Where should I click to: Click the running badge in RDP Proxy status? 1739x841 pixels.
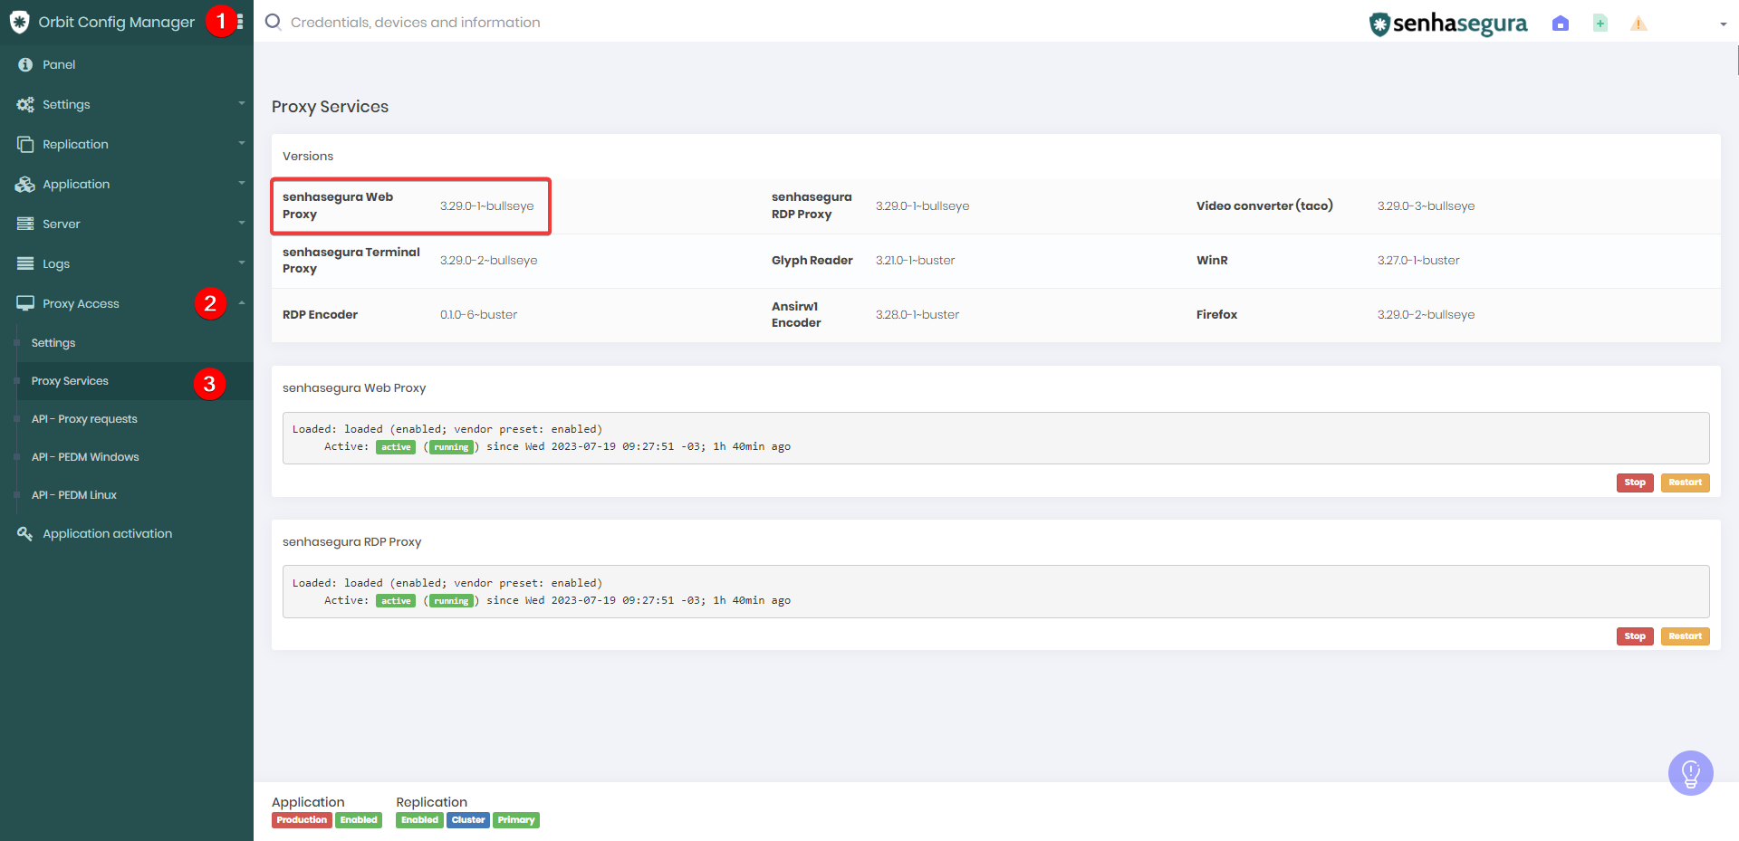point(451,601)
